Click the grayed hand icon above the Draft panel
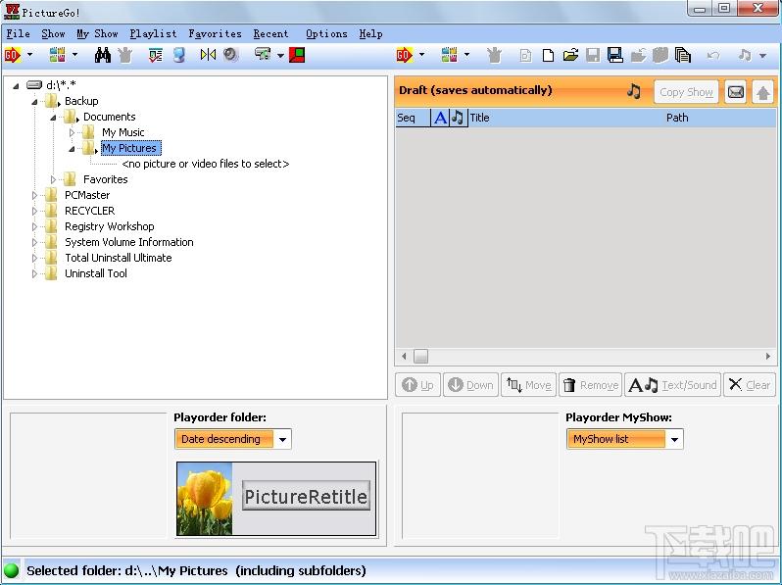Viewport: 782px width, 585px height. pyautogui.click(x=494, y=55)
